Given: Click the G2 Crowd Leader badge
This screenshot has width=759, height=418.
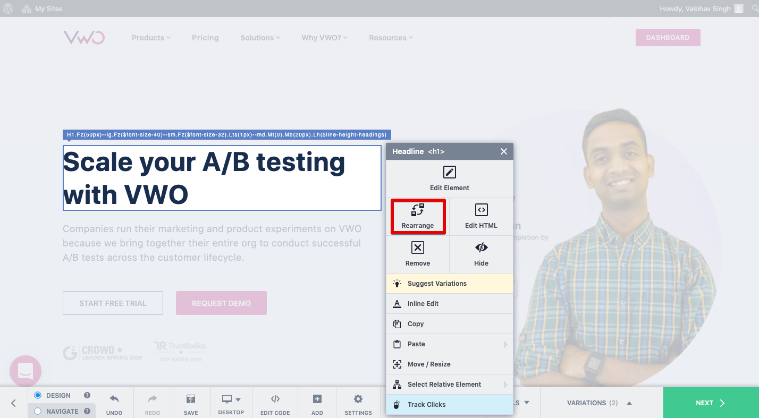Looking at the screenshot, I should click(103, 353).
